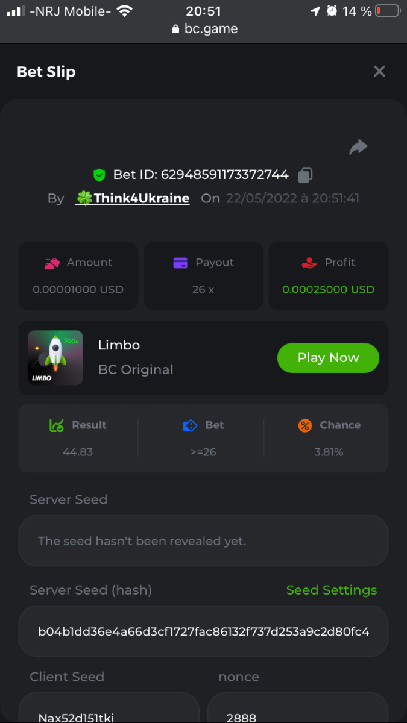
Task: Click the nonce value field
Action: click(x=298, y=711)
